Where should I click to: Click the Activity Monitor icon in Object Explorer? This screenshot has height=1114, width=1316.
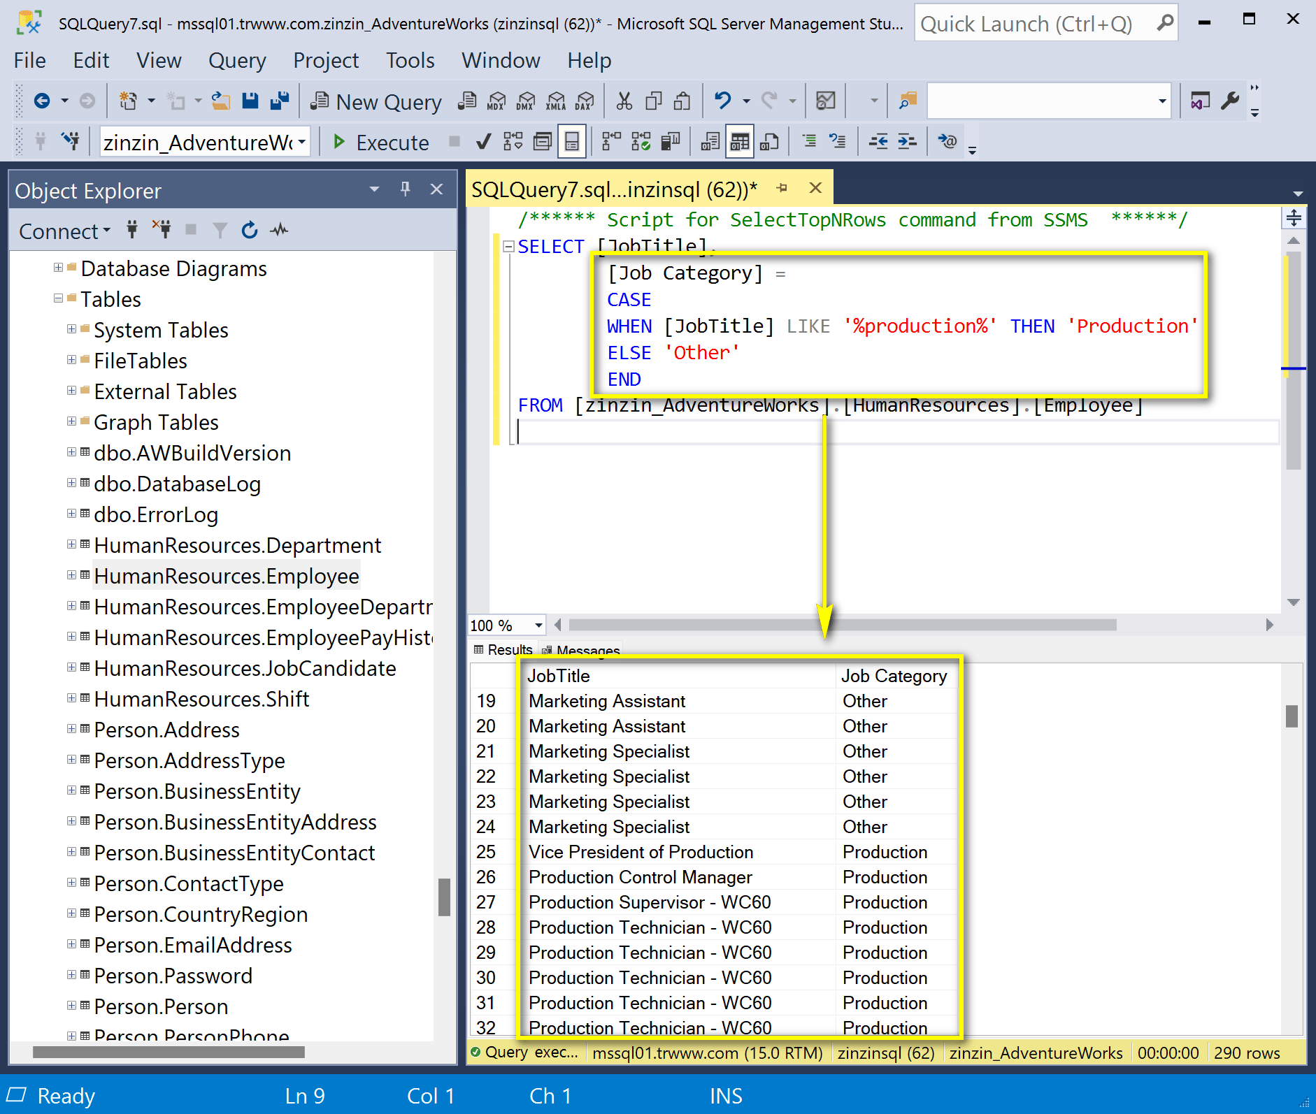pos(280,230)
